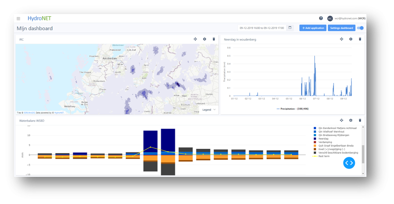394x204 pixels.
Task: Toggle the Precipitation series legend entry
Action: (x=292, y=109)
